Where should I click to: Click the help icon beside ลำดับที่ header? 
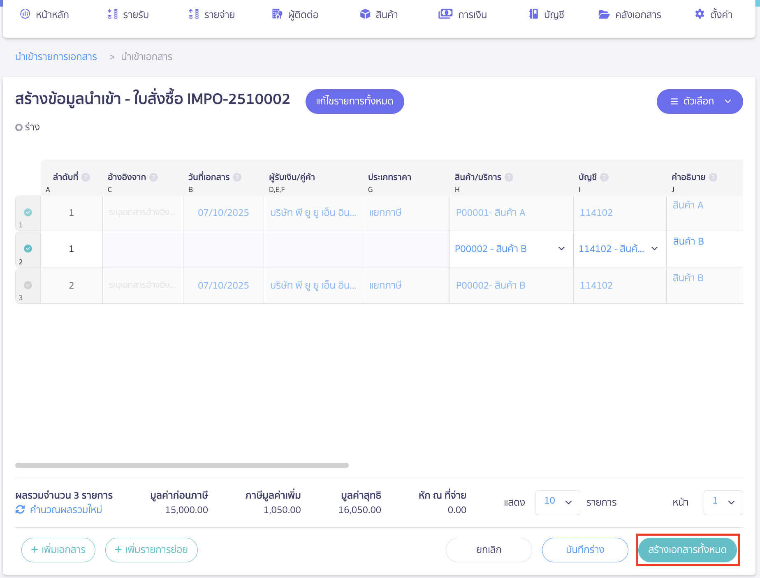tap(86, 177)
